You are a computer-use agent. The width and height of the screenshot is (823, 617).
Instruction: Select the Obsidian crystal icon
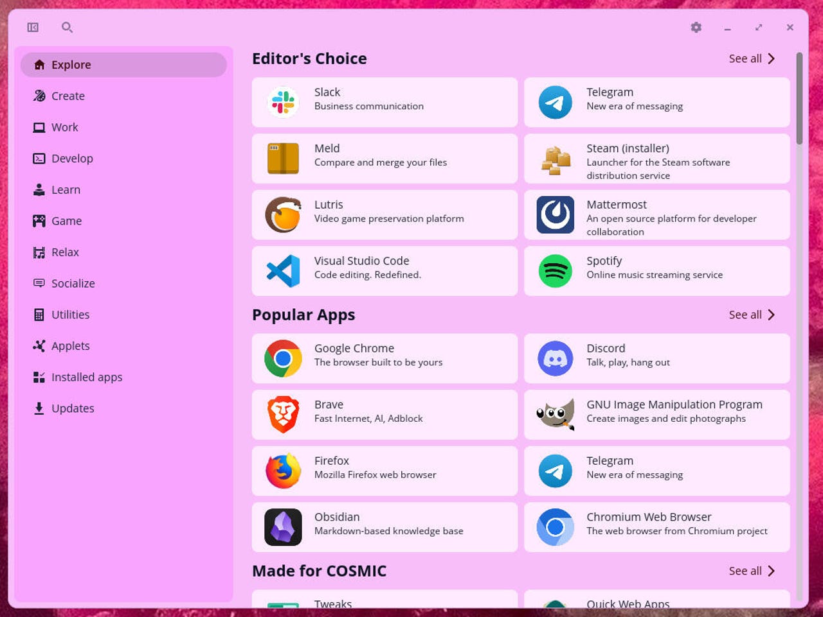[x=283, y=527]
